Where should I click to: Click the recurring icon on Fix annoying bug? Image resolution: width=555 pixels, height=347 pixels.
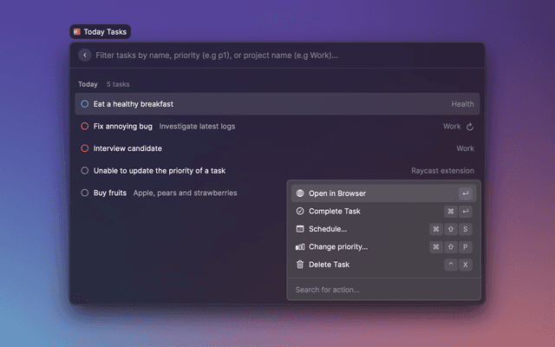470,127
